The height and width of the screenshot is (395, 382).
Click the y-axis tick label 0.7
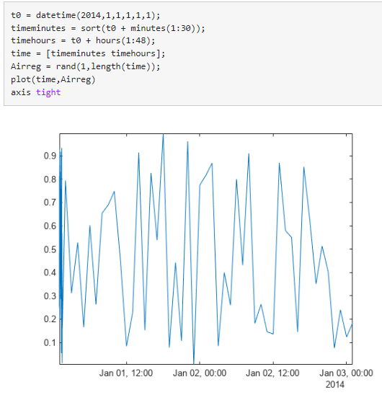[50, 203]
